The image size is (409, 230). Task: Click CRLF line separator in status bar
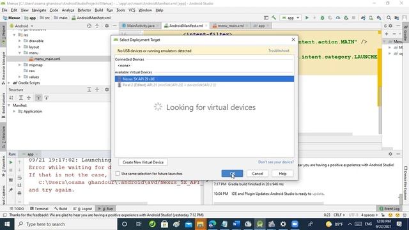click(339, 215)
